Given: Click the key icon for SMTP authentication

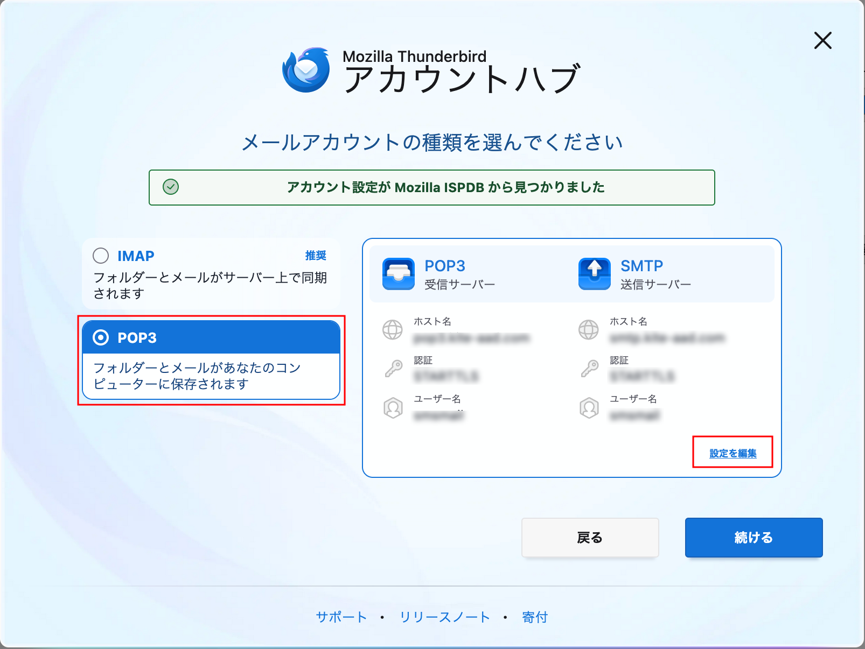Looking at the screenshot, I should pos(589,369).
